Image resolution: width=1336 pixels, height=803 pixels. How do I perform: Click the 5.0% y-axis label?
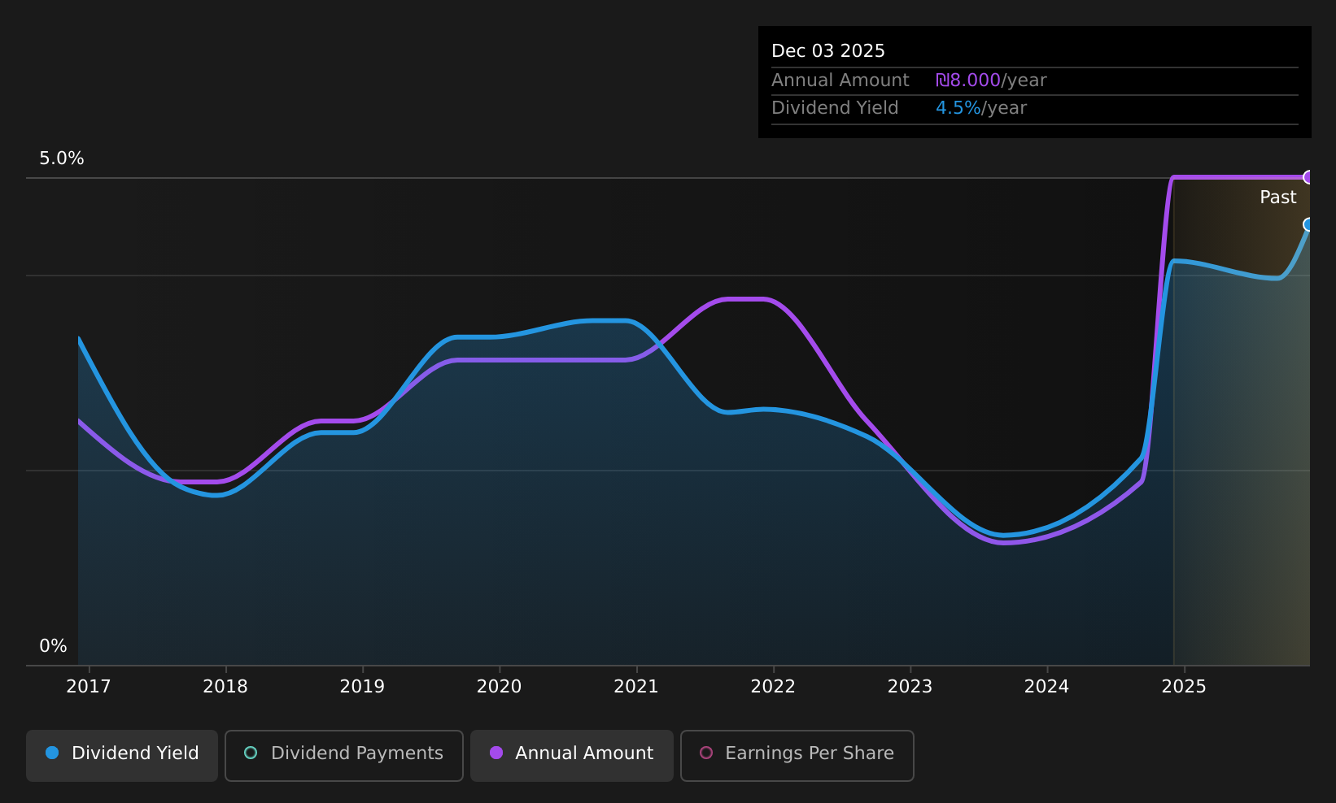tap(62, 158)
